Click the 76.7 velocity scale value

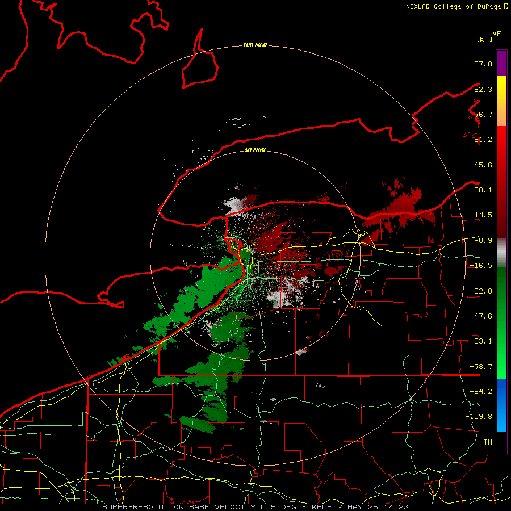tap(483, 114)
